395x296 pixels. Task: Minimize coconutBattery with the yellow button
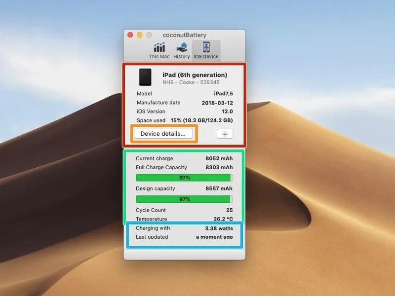click(140, 35)
